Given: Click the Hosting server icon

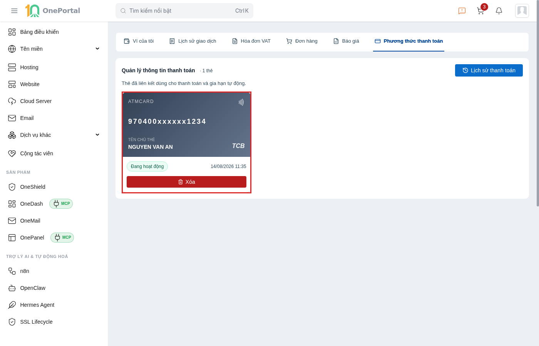Looking at the screenshot, I should point(12,67).
